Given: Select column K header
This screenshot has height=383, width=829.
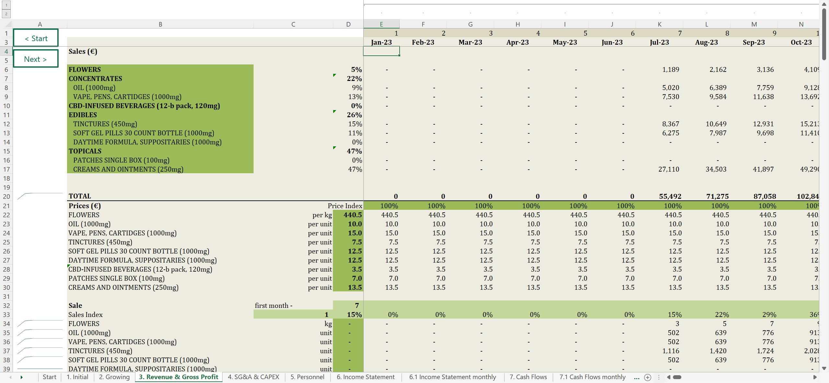Looking at the screenshot, I should (659, 24).
